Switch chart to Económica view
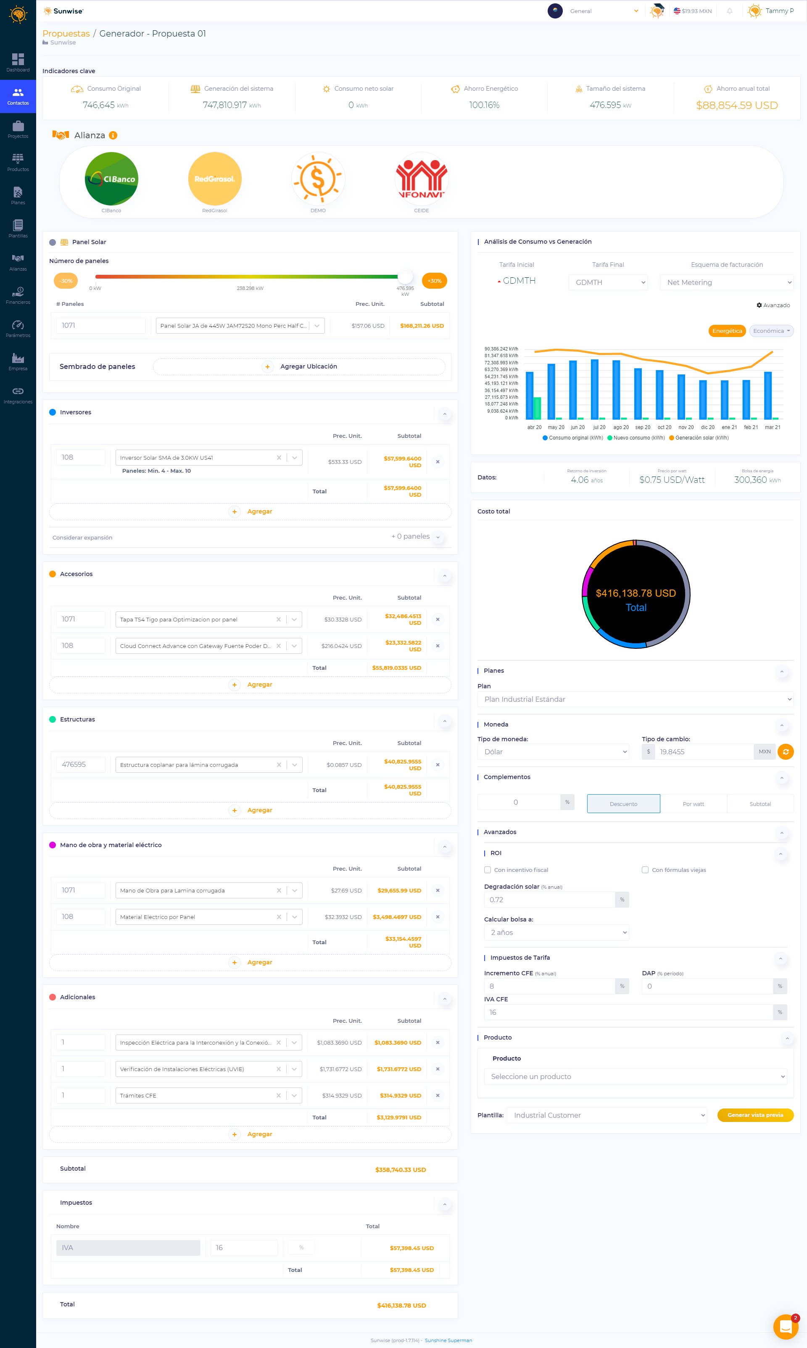Viewport: 807px width, 1348px height. pos(771,330)
